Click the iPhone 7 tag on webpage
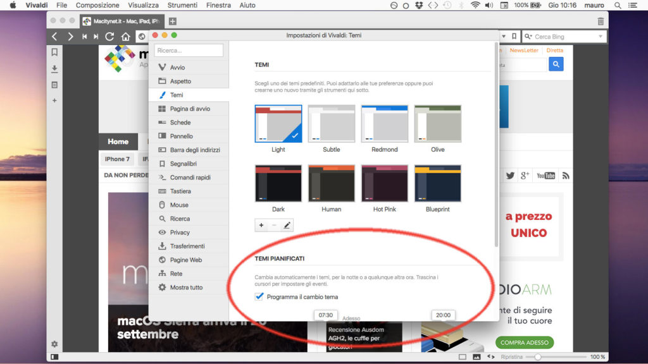This screenshot has height=364, width=648. 117,159
